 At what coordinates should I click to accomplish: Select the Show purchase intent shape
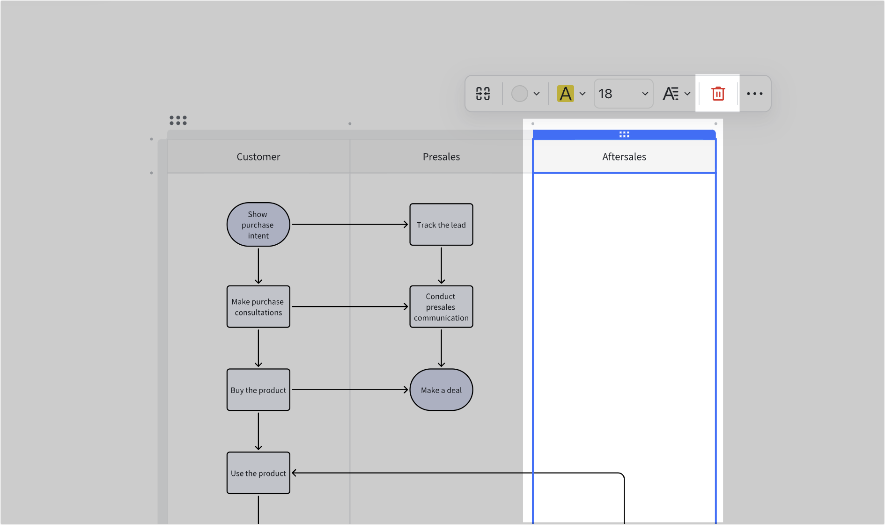(x=258, y=225)
